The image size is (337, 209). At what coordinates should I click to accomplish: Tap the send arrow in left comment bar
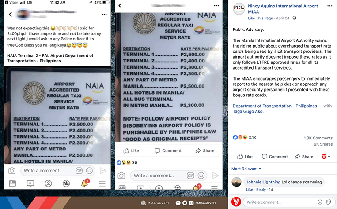[x=103, y=171]
